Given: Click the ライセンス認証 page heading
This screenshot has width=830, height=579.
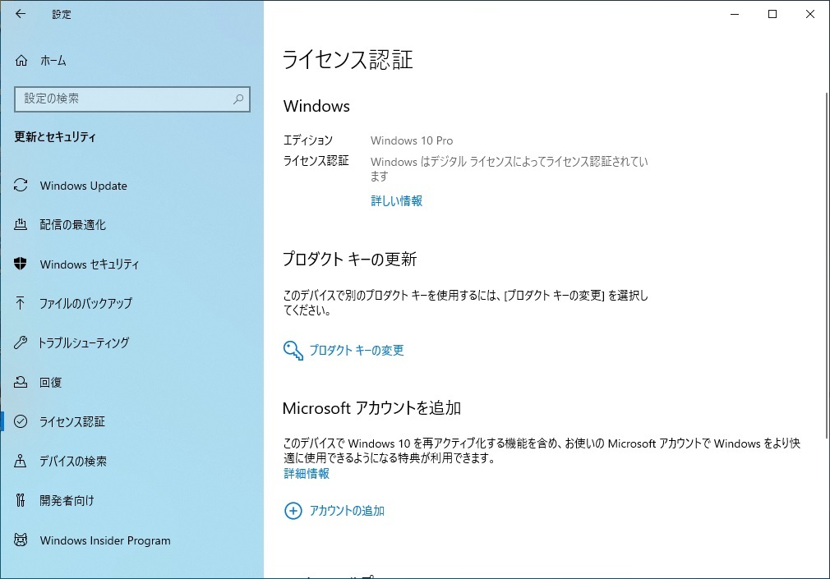Looking at the screenshot, I should [x=348, y=59].
